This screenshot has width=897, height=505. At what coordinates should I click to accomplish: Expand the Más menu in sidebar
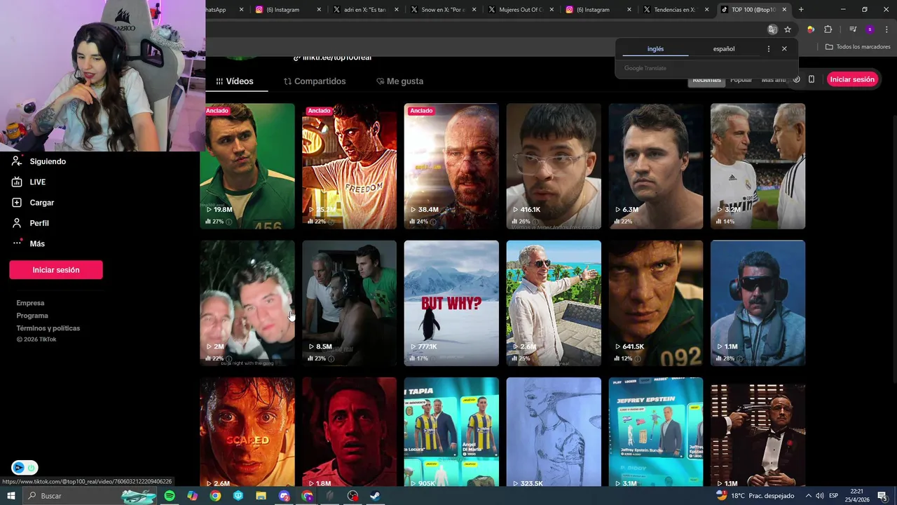coord(28,243)
